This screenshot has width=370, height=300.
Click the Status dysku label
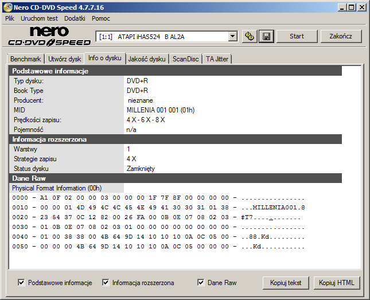pos(31,169)
